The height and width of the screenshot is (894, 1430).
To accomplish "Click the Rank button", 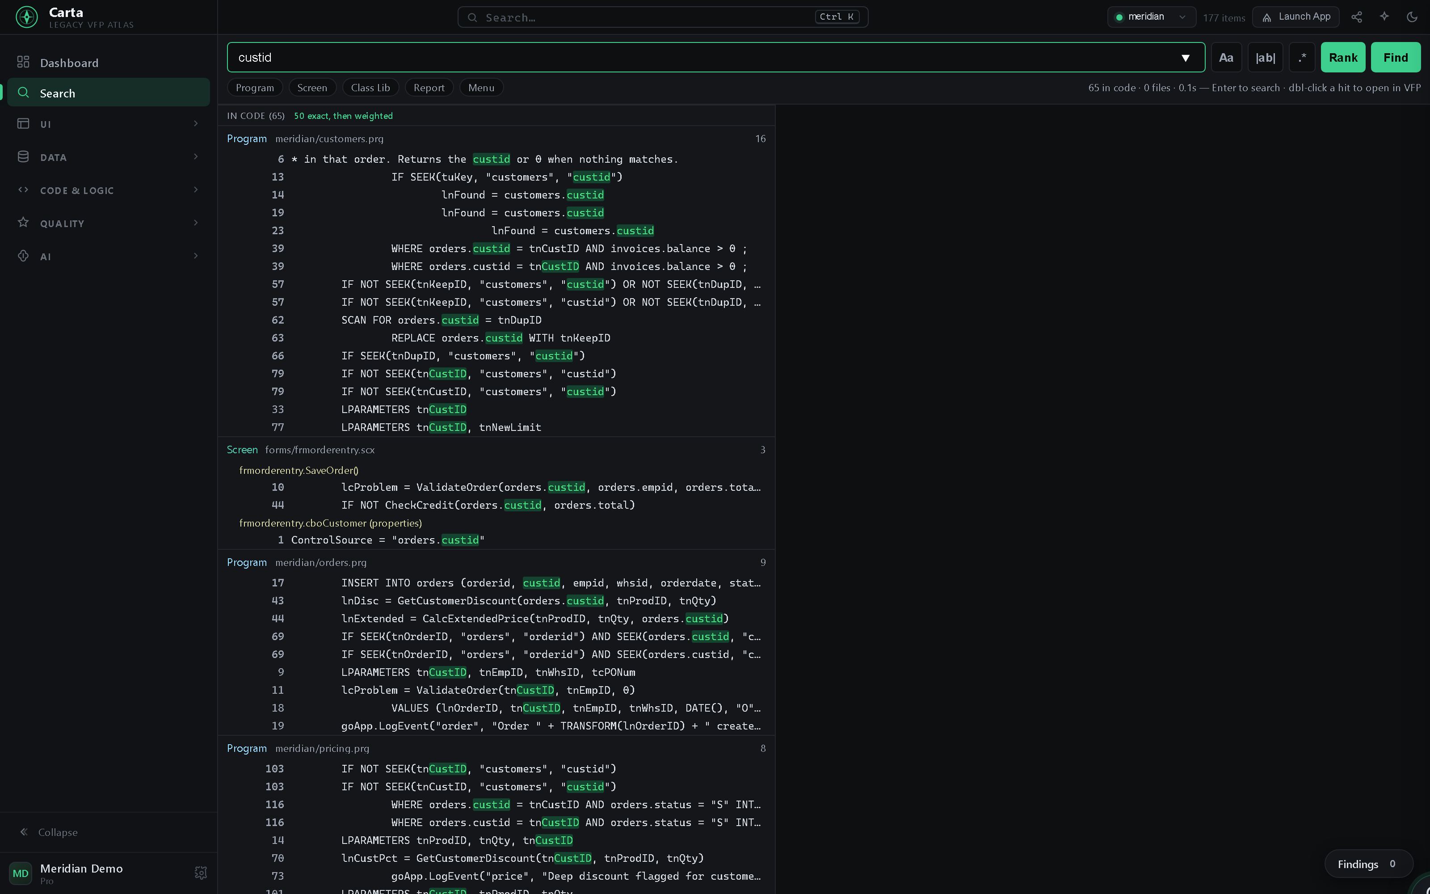I will click(x=1343, y=57).
